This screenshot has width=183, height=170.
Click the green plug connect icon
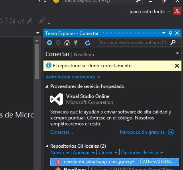[x=76, y=43]
